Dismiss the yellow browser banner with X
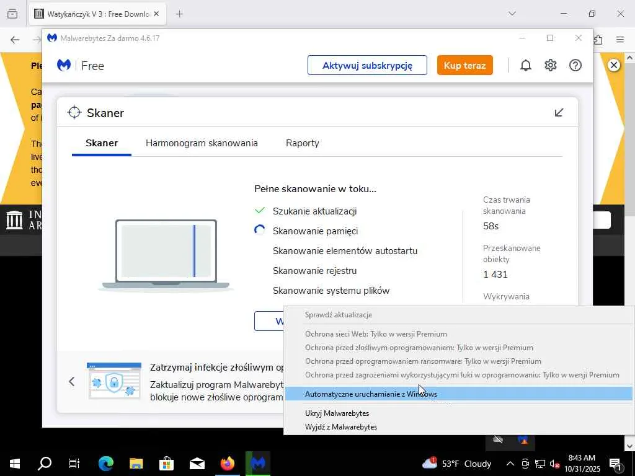The height and width of the screenshot is (476, 635). tap(614, 64)
